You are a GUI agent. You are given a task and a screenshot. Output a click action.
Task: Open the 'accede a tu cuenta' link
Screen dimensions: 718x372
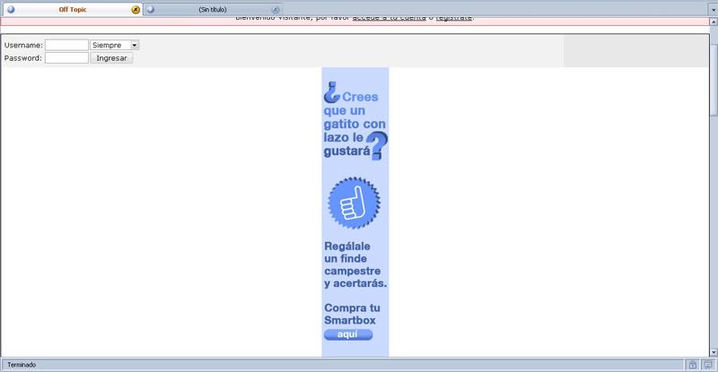[389, 18]
